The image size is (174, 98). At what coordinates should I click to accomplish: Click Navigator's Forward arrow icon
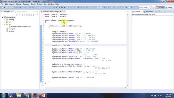[x=20, y=15]
